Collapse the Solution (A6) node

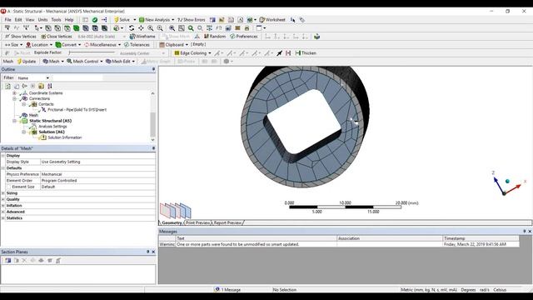click(23, 132)
